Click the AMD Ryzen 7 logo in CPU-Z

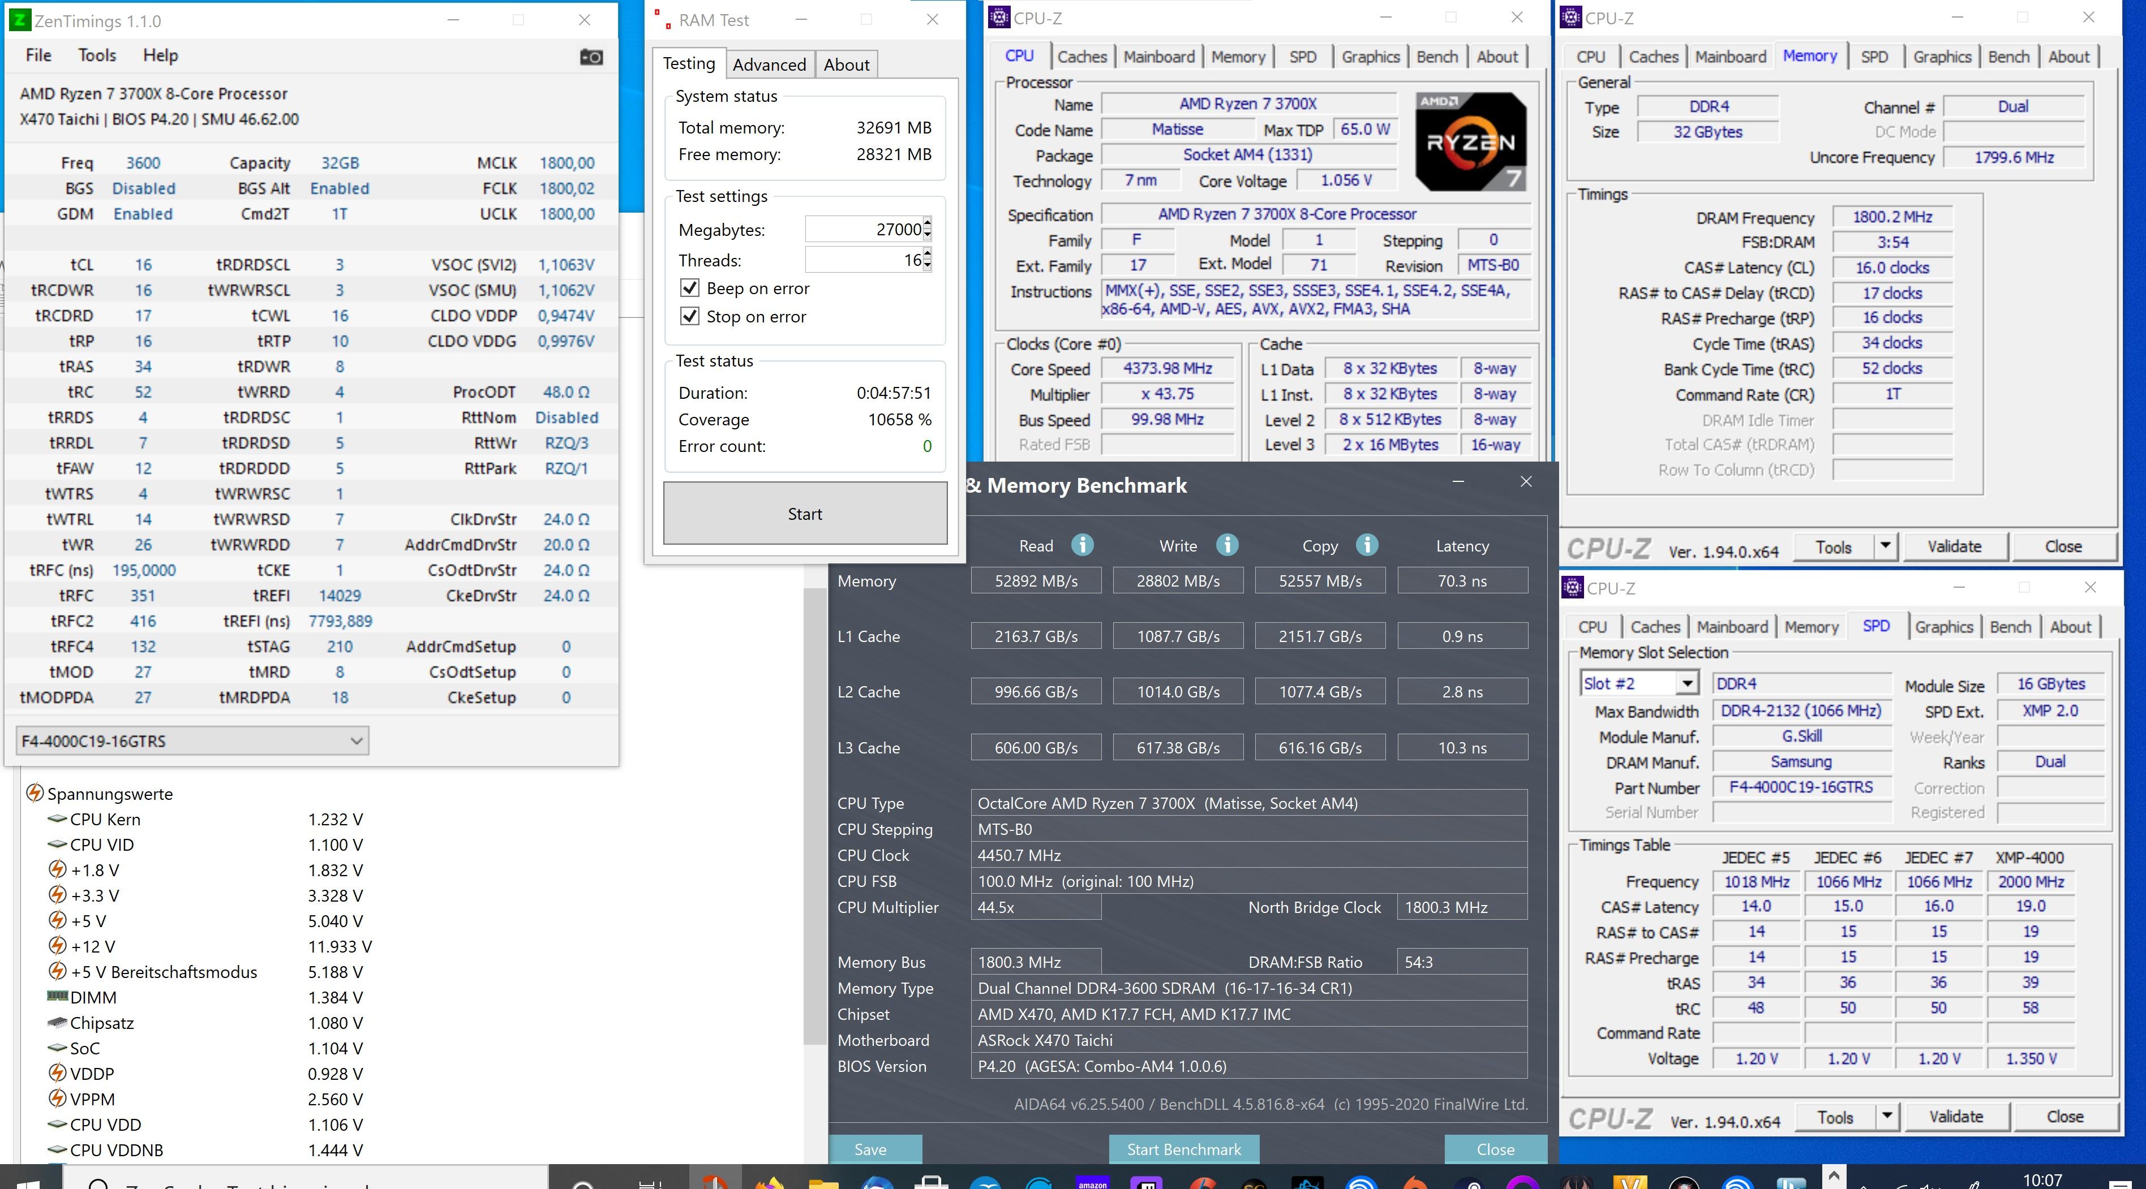pos(1470,141)
